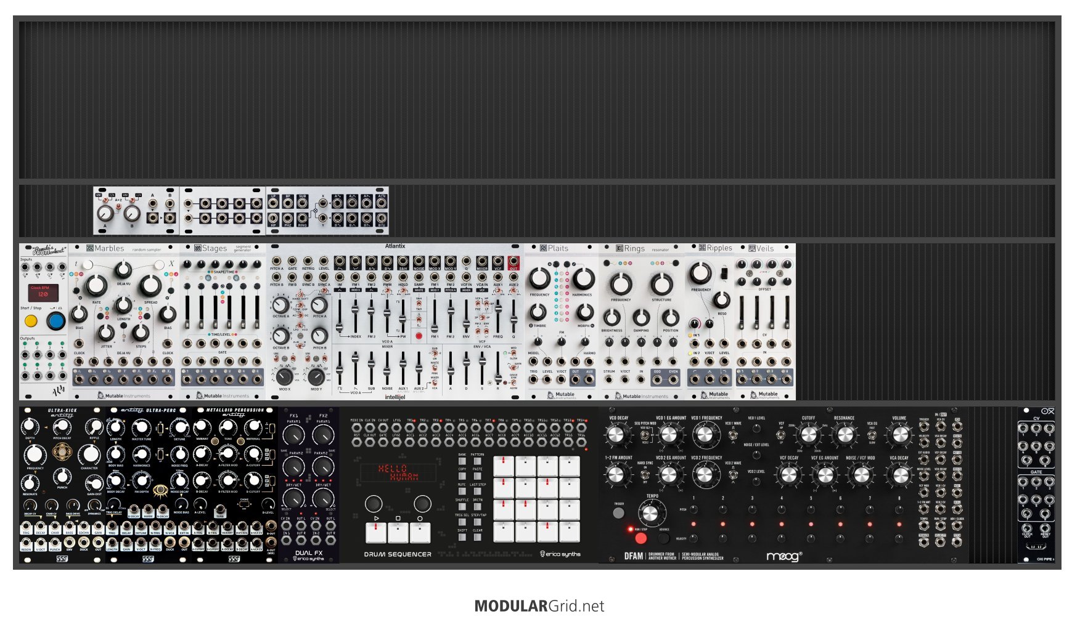Screen dimensions: 1080x619
Task: Click the Ultra-Kick Character knob
Action: (x=89, y=455)
